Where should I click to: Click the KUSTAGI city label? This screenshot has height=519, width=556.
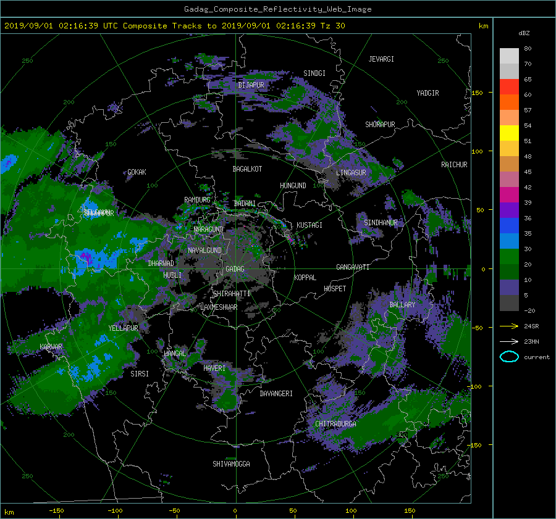[x=310, y=225]
